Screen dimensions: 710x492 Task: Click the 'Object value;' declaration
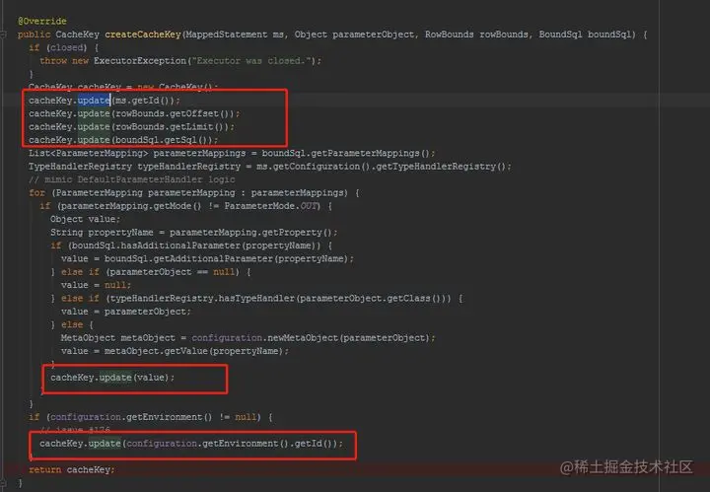[85, 219]
